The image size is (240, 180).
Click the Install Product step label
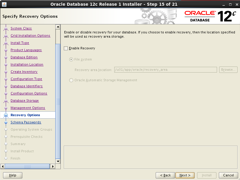(x=22, y=151)
